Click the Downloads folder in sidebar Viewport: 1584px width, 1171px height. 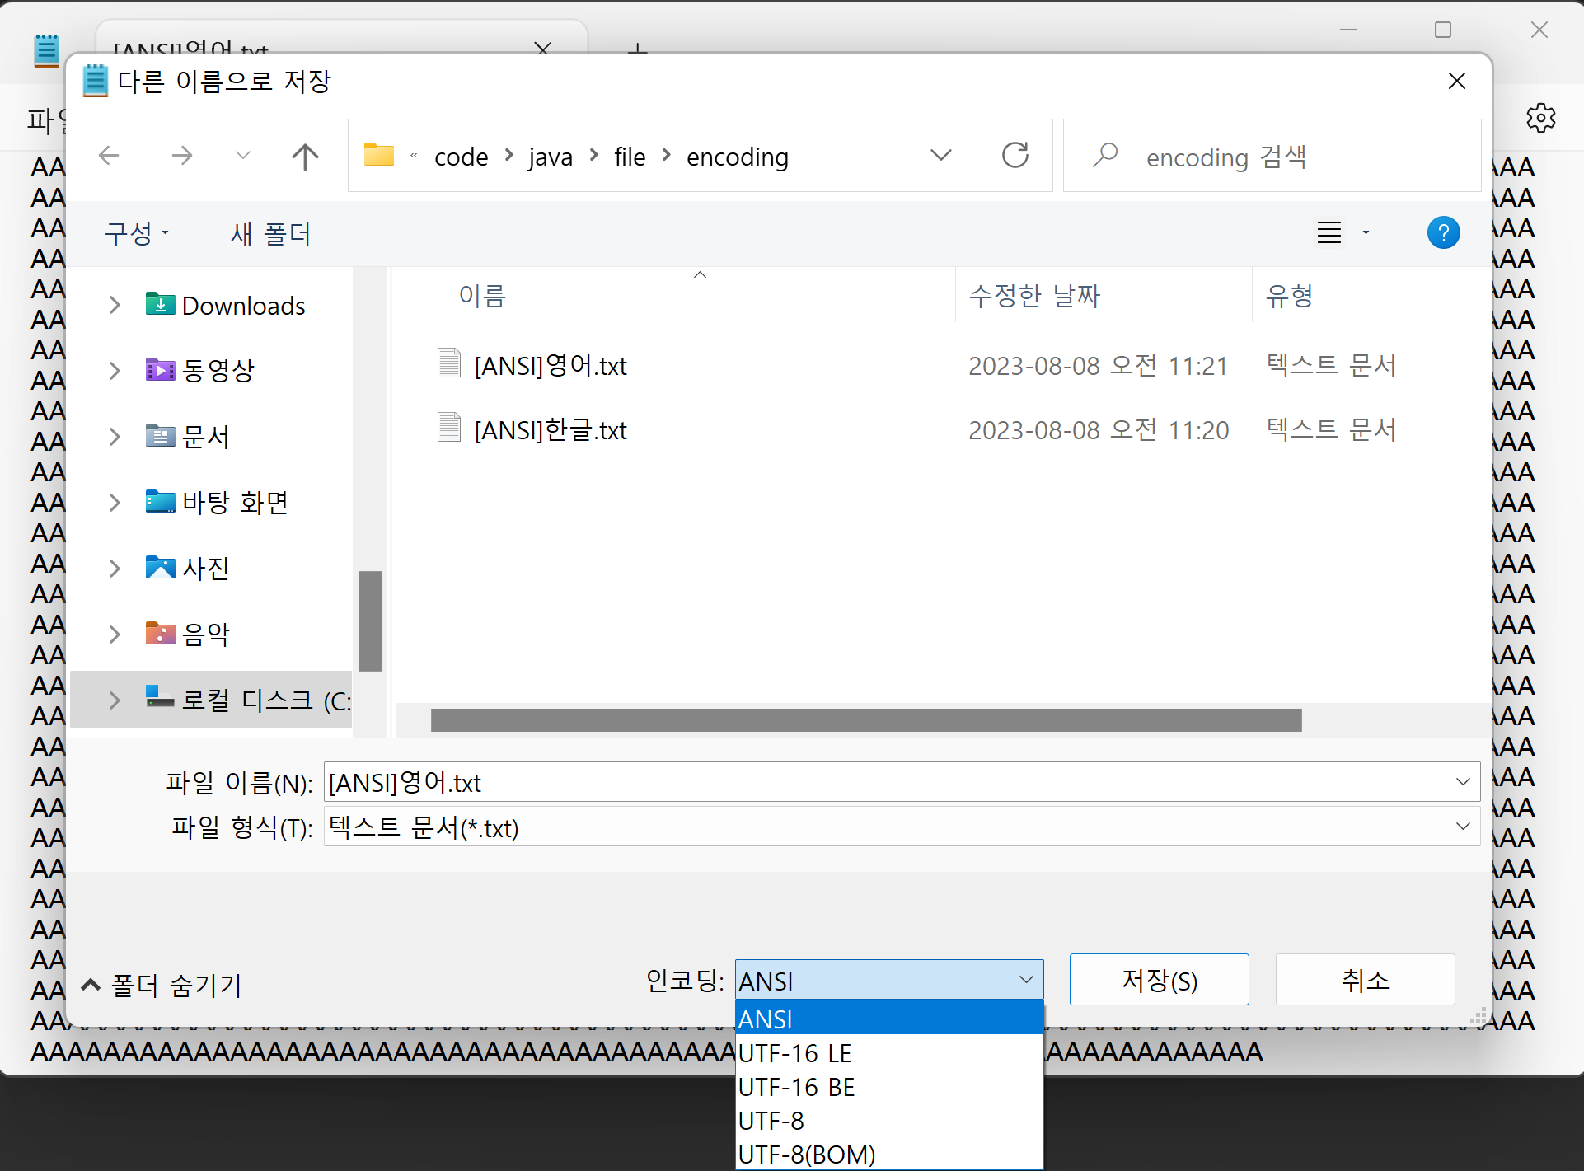point(243,306)
